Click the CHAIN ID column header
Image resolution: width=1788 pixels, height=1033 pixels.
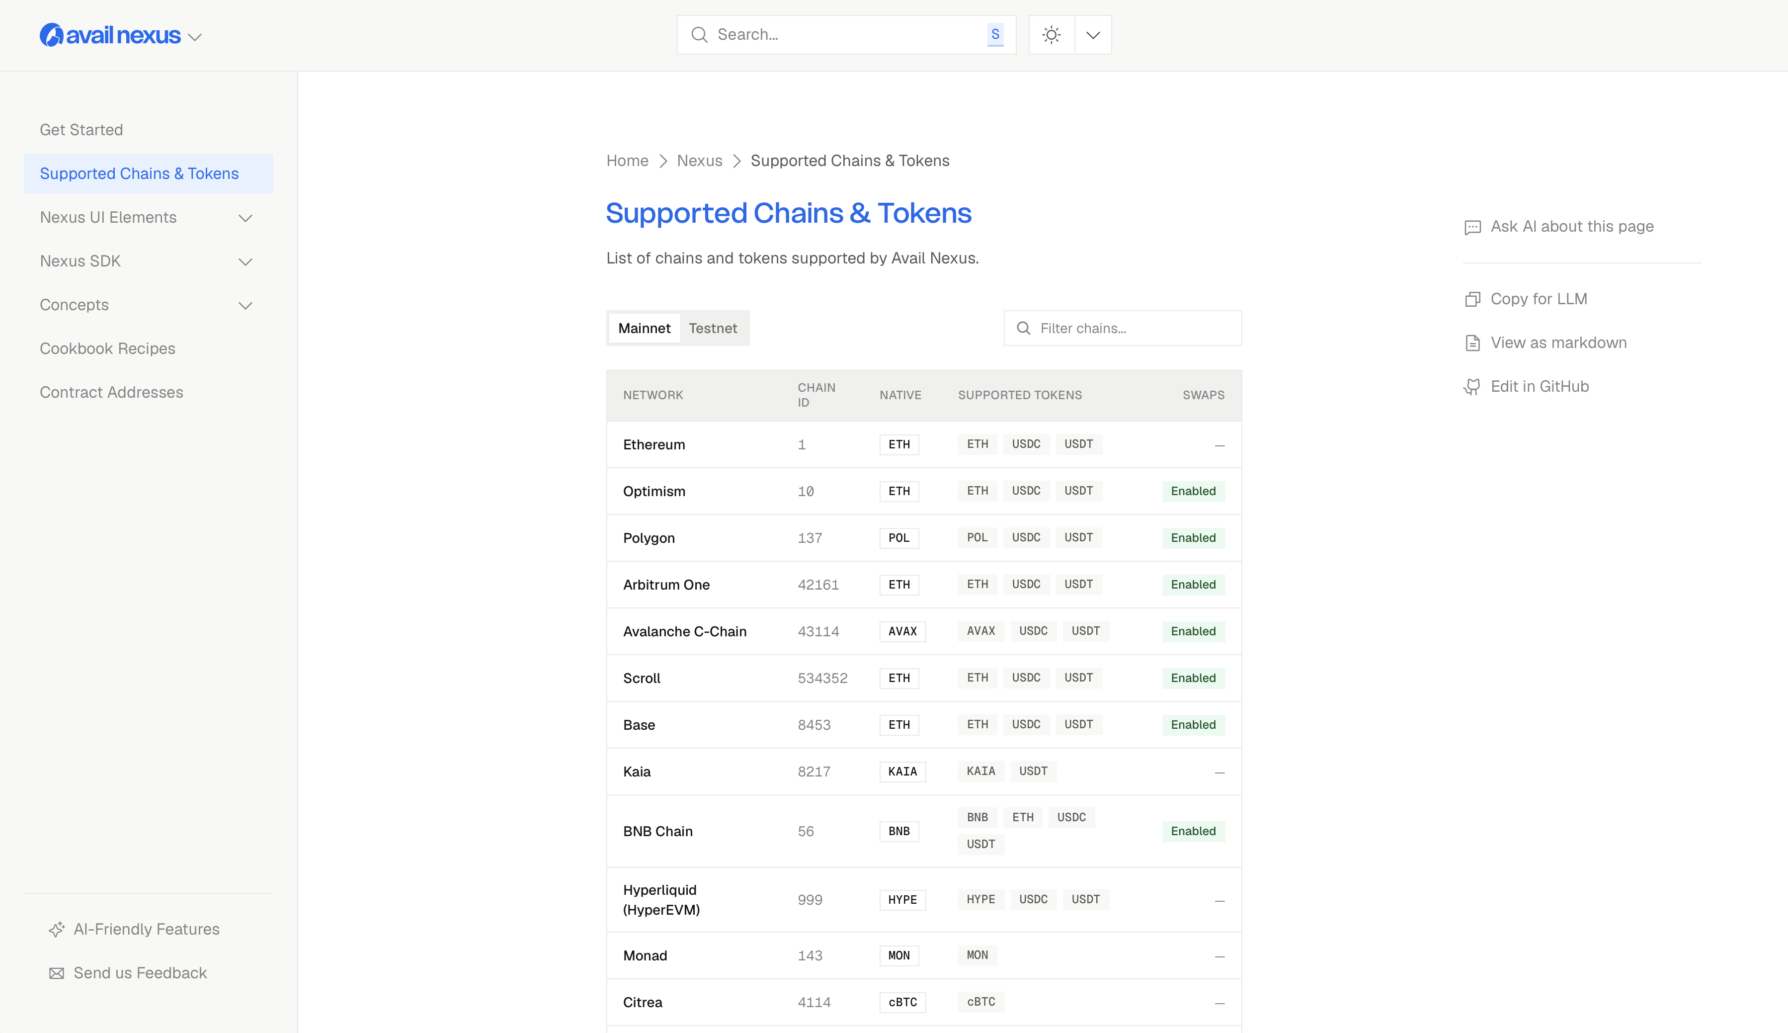[816, 395]
